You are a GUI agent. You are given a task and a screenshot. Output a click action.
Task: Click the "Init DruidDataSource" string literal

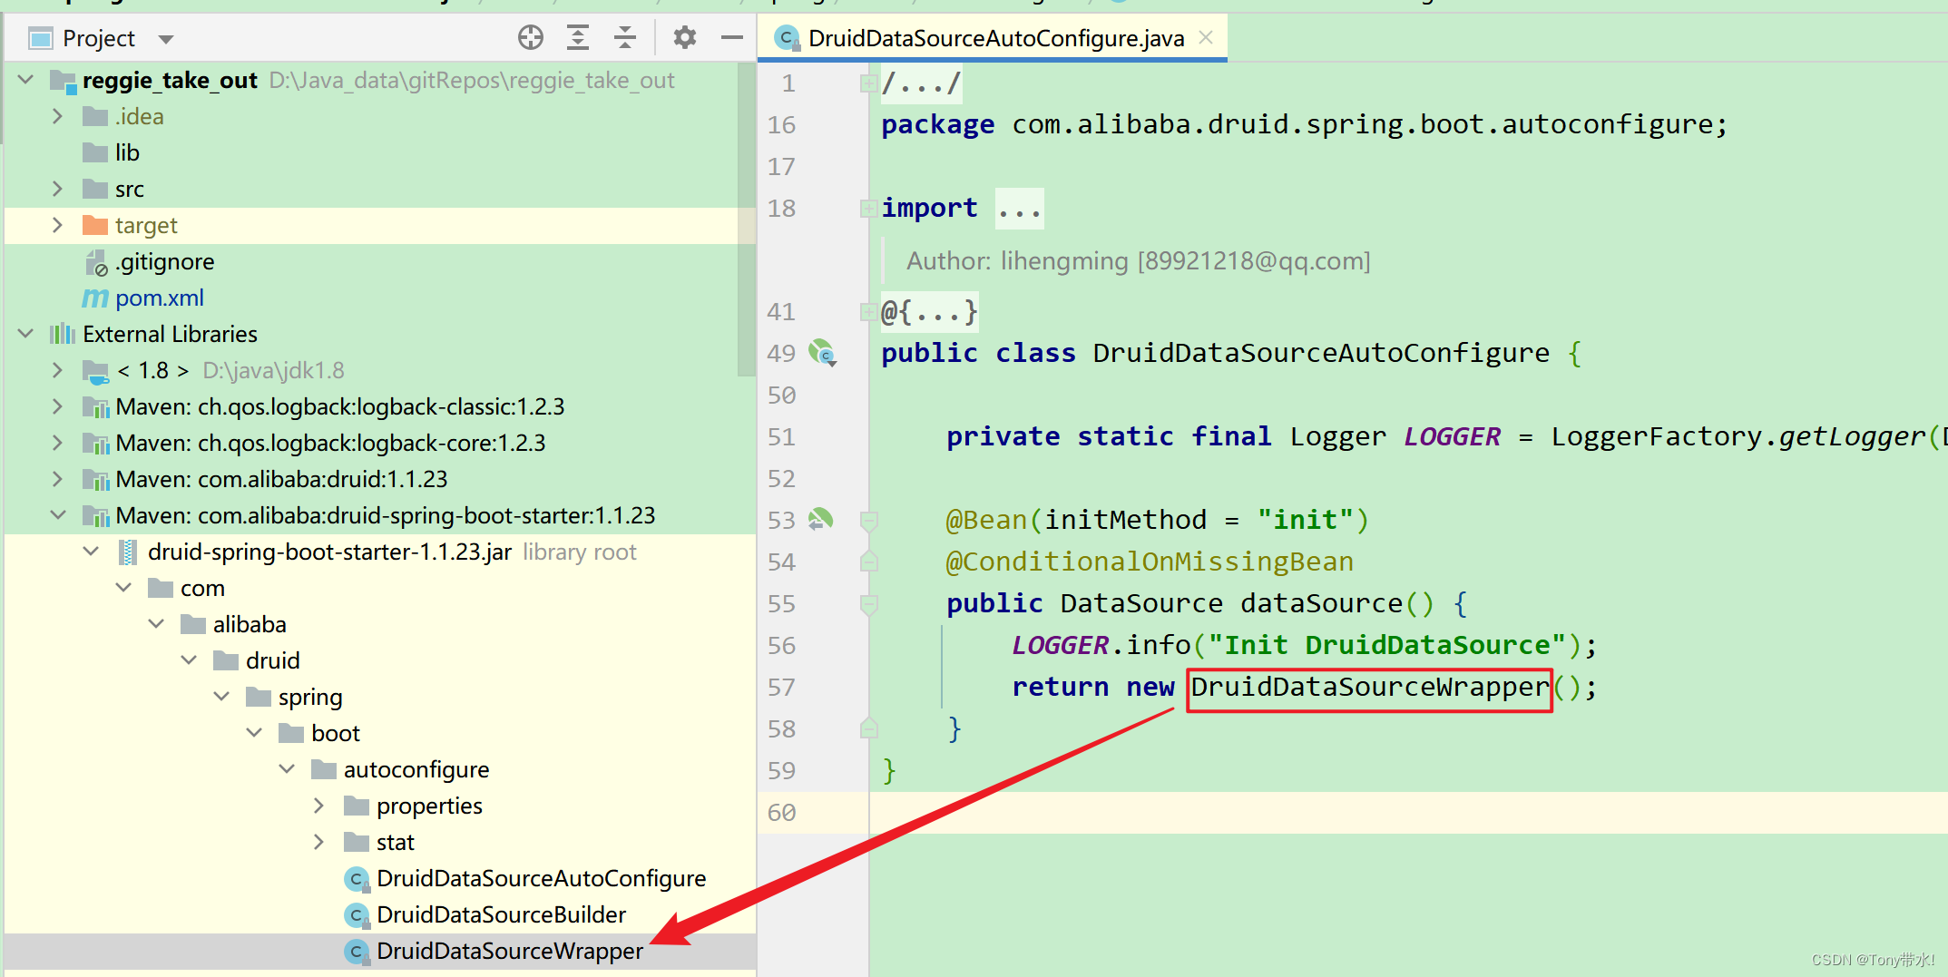tap(1387, 645)
